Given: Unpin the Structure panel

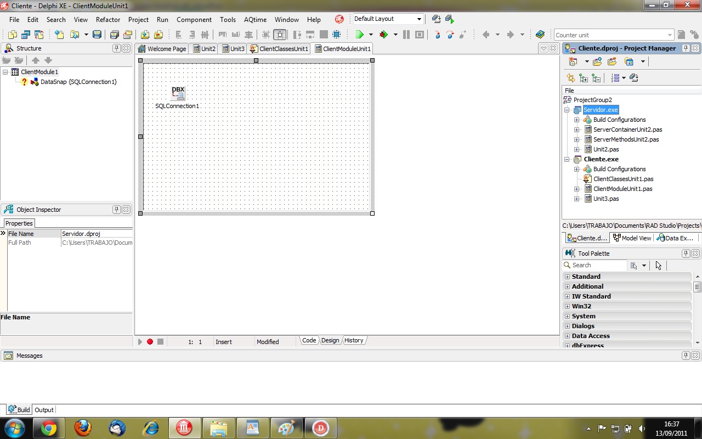Looking at the screenshot, I should tap(116, 48).
